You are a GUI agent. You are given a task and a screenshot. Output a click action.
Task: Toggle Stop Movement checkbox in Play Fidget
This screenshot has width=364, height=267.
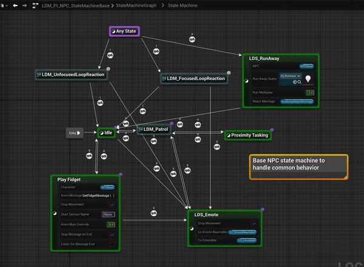point(112,205)
